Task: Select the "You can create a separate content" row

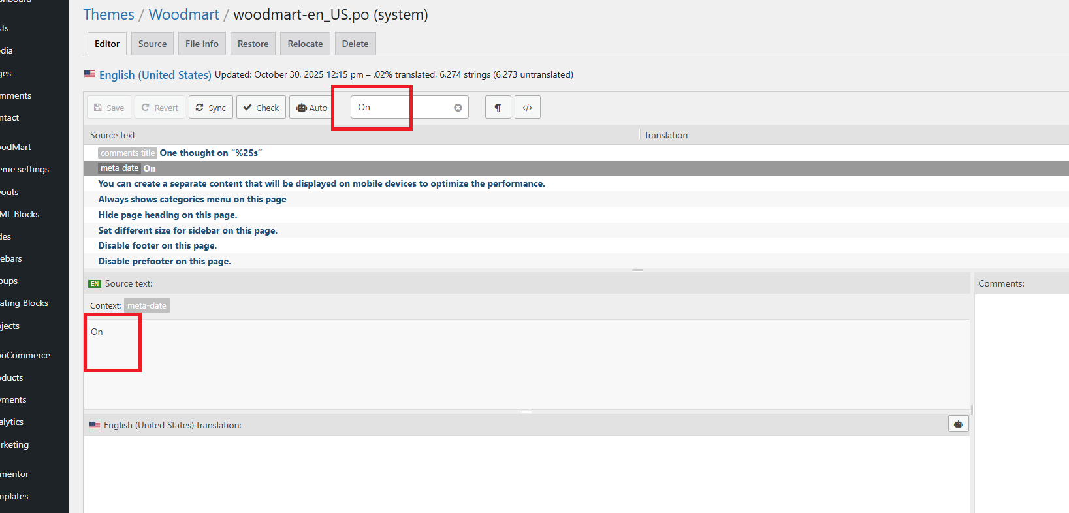Action: (576, 183)
